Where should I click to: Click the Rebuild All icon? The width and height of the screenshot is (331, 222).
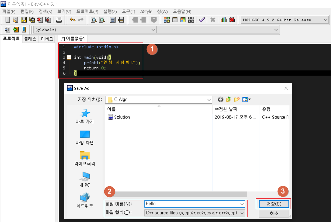[x=191, y=20]
